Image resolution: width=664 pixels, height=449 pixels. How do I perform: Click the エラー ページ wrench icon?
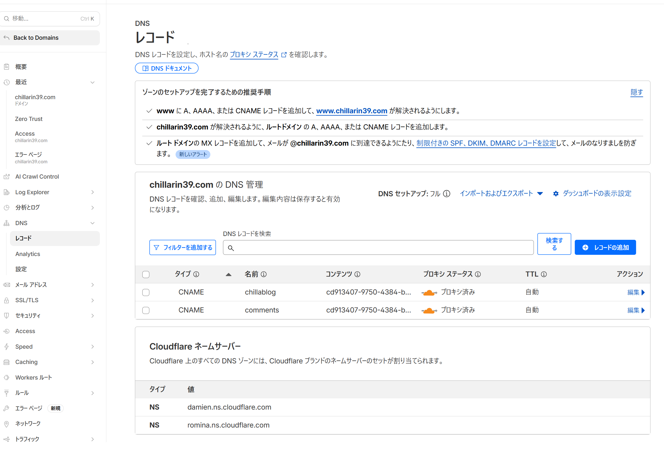(6, 408)
